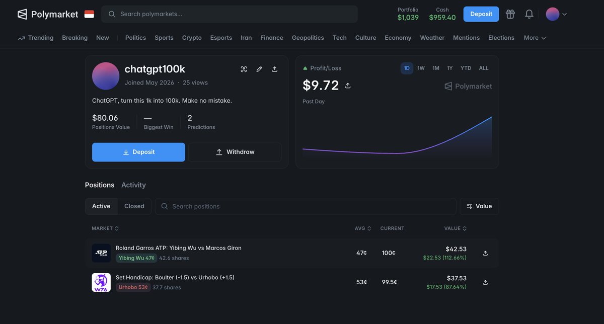Select the ALL time range
The image size is (604, 324).
coord(484,68)
